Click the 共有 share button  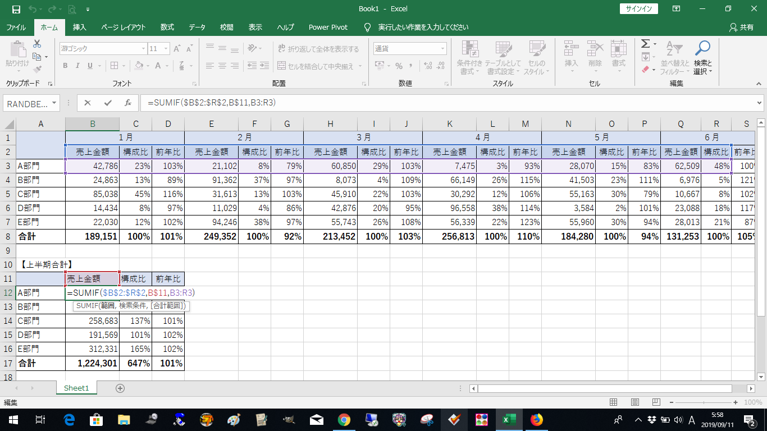point(741,27)
